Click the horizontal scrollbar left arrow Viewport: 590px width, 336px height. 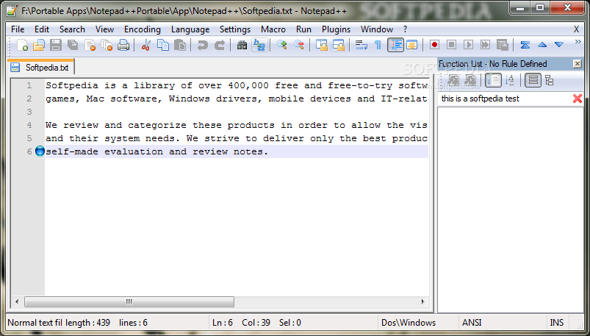tap(17, 301)
